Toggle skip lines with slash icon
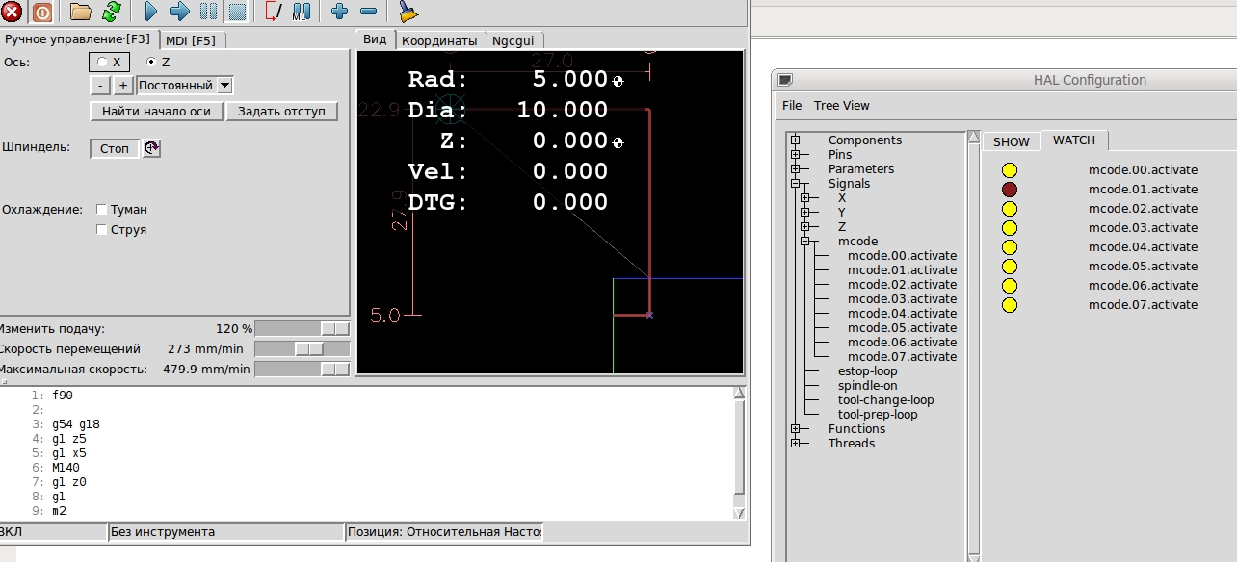This screenshot has height=562, width=1237. pos(273,12)
